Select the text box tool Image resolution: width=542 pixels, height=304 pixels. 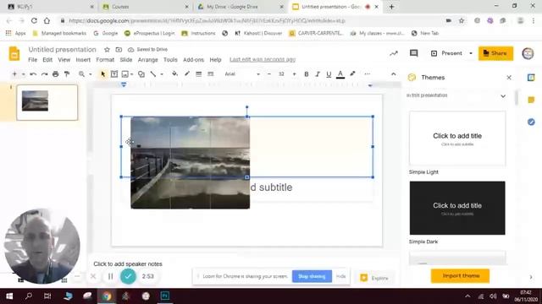click(114, 74)
